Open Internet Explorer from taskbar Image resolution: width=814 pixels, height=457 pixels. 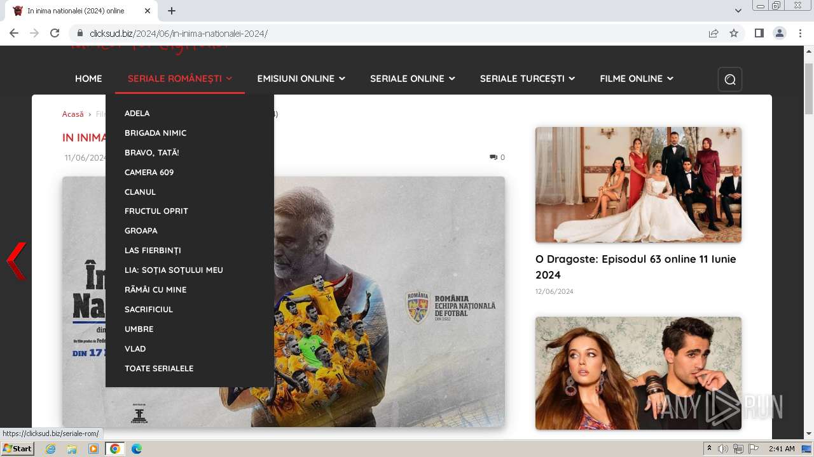coord(50,449)
